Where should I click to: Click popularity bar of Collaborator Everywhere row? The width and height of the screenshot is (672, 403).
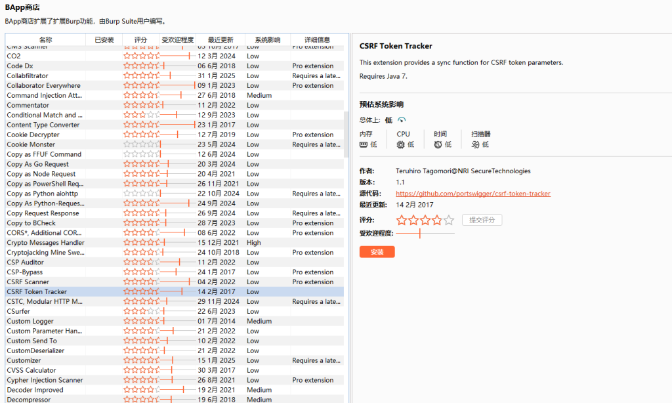(x=177, y=85)
